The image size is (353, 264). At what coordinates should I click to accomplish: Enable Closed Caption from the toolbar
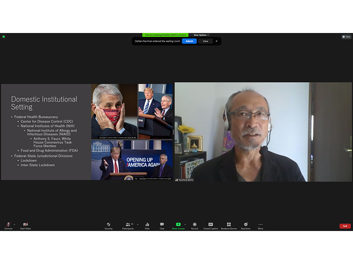pyautogui.click(x=210, y=225)
